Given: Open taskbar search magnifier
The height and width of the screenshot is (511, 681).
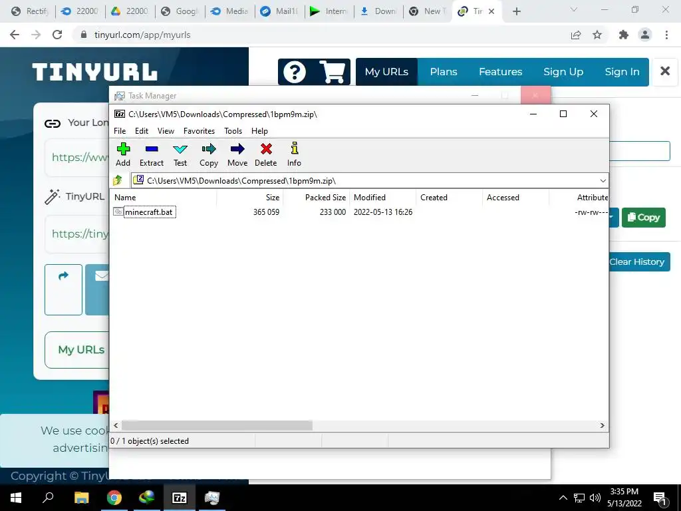Looking at the screenshot, I should 48,498.
